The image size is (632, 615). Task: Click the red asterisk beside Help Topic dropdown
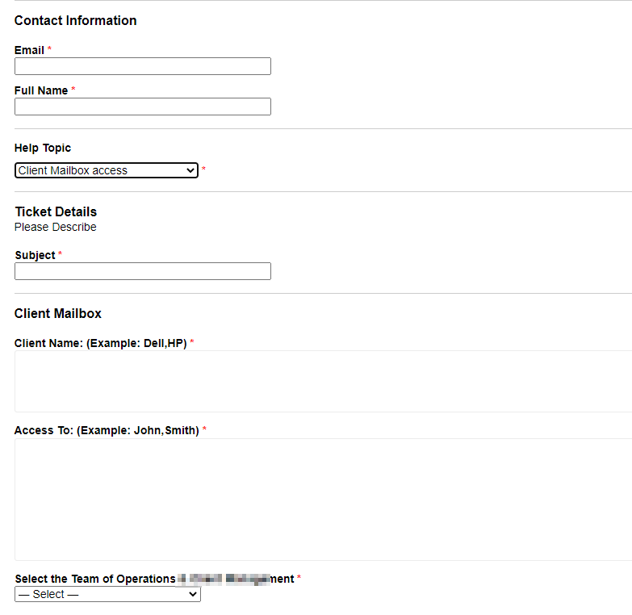tap(204, 169)
